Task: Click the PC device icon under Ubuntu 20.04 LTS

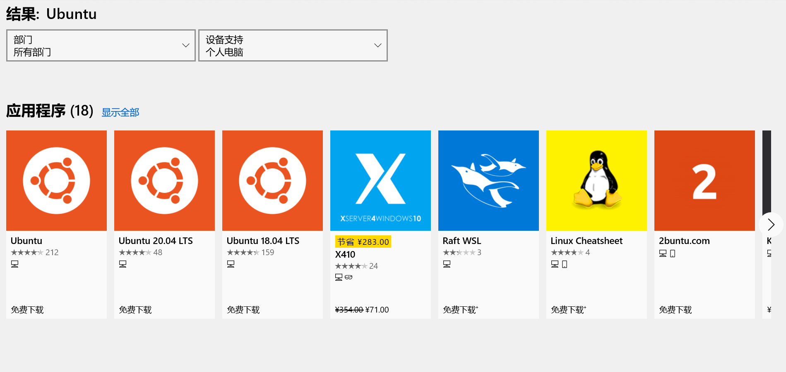Action: pos(123,264)
